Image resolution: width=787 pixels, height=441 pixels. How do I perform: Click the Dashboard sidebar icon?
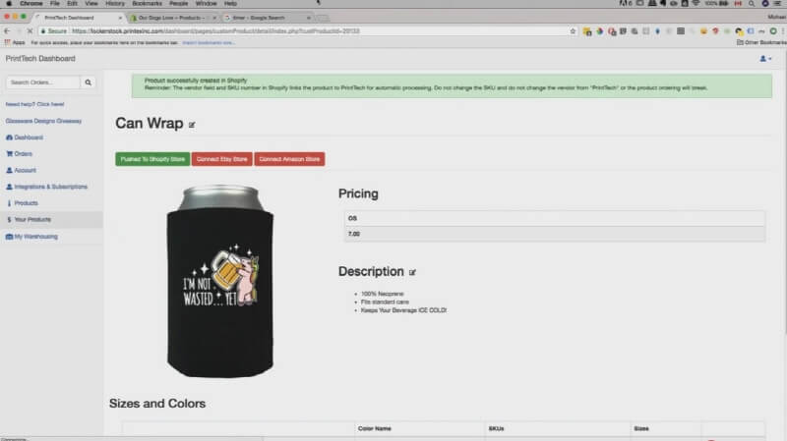coord(9,138)
